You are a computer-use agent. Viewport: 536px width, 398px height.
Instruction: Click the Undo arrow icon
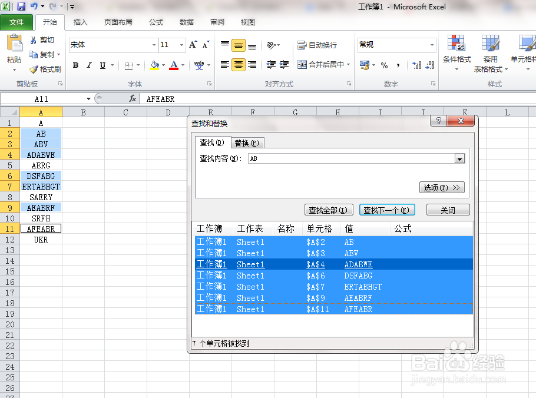tap(34, 6)
